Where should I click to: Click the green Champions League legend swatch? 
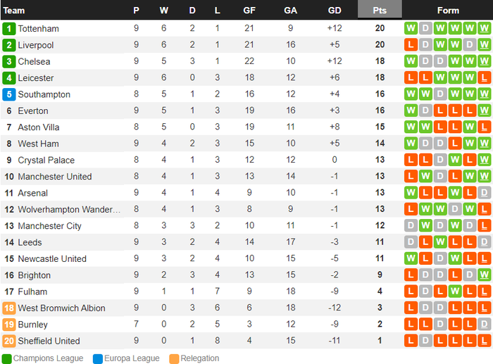[6, 358]
